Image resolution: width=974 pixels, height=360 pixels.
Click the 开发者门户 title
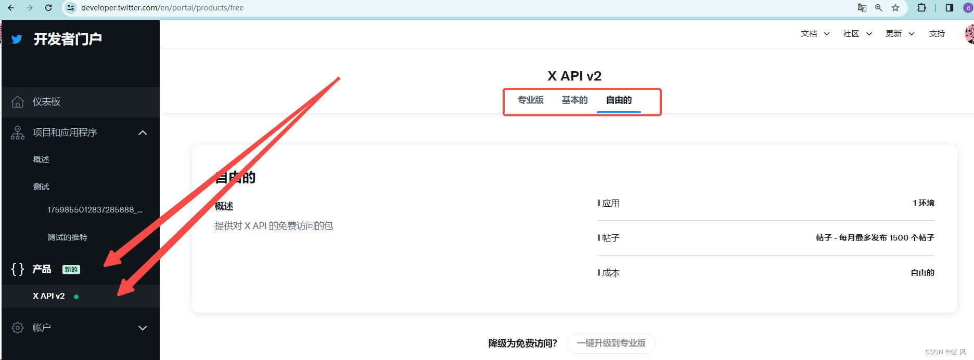[68, 39]
